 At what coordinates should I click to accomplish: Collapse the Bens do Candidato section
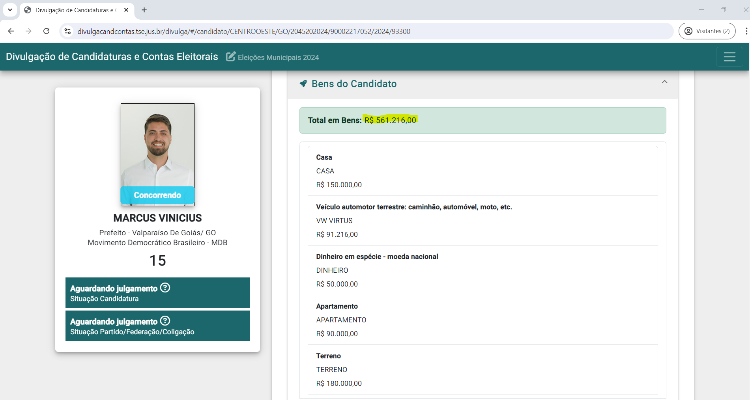click(x=664, y=82)
